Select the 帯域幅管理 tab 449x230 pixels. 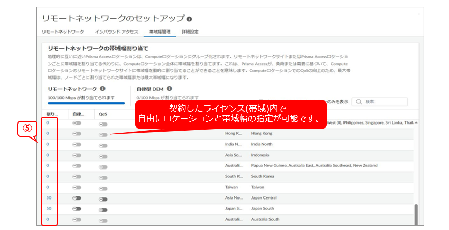pos(160,32)
